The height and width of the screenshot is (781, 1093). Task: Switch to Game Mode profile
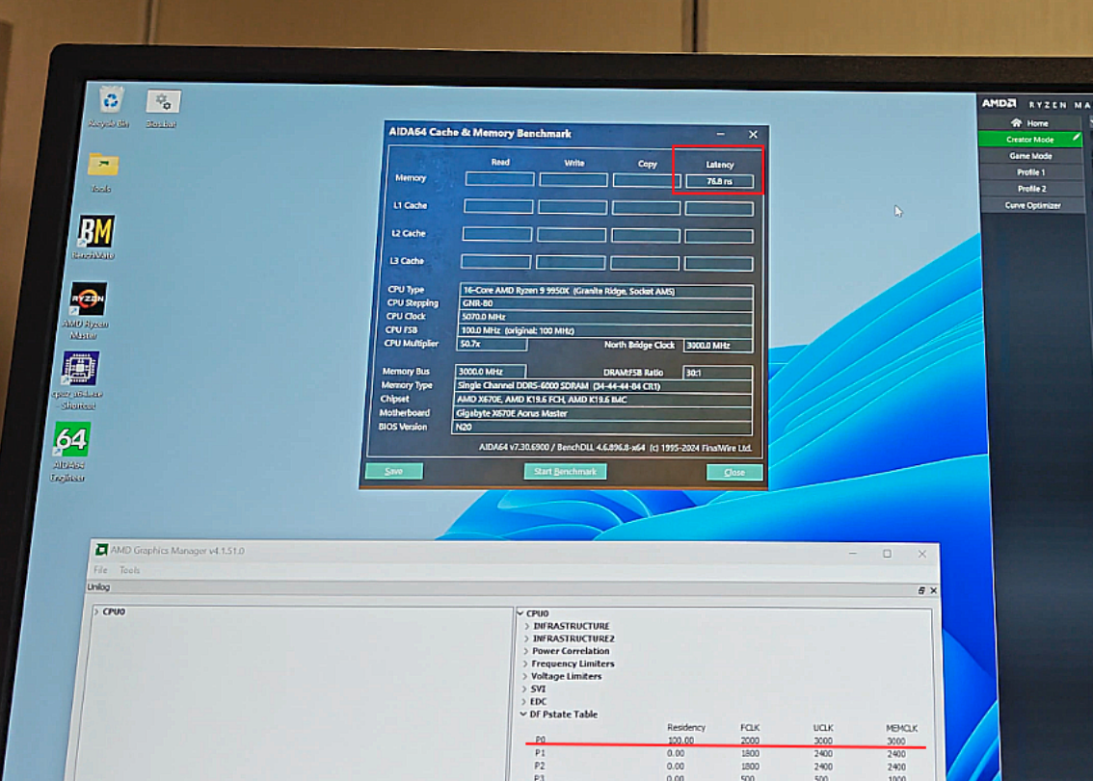point(1029,156)
